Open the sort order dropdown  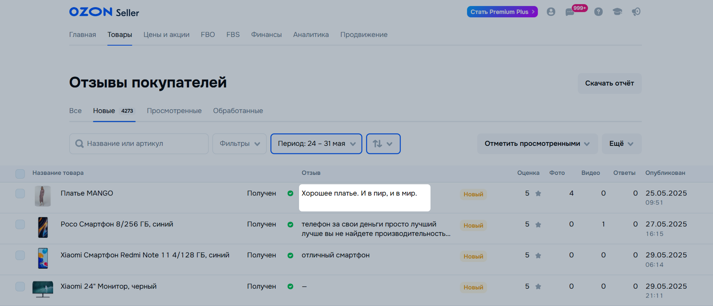click(383, 144)
